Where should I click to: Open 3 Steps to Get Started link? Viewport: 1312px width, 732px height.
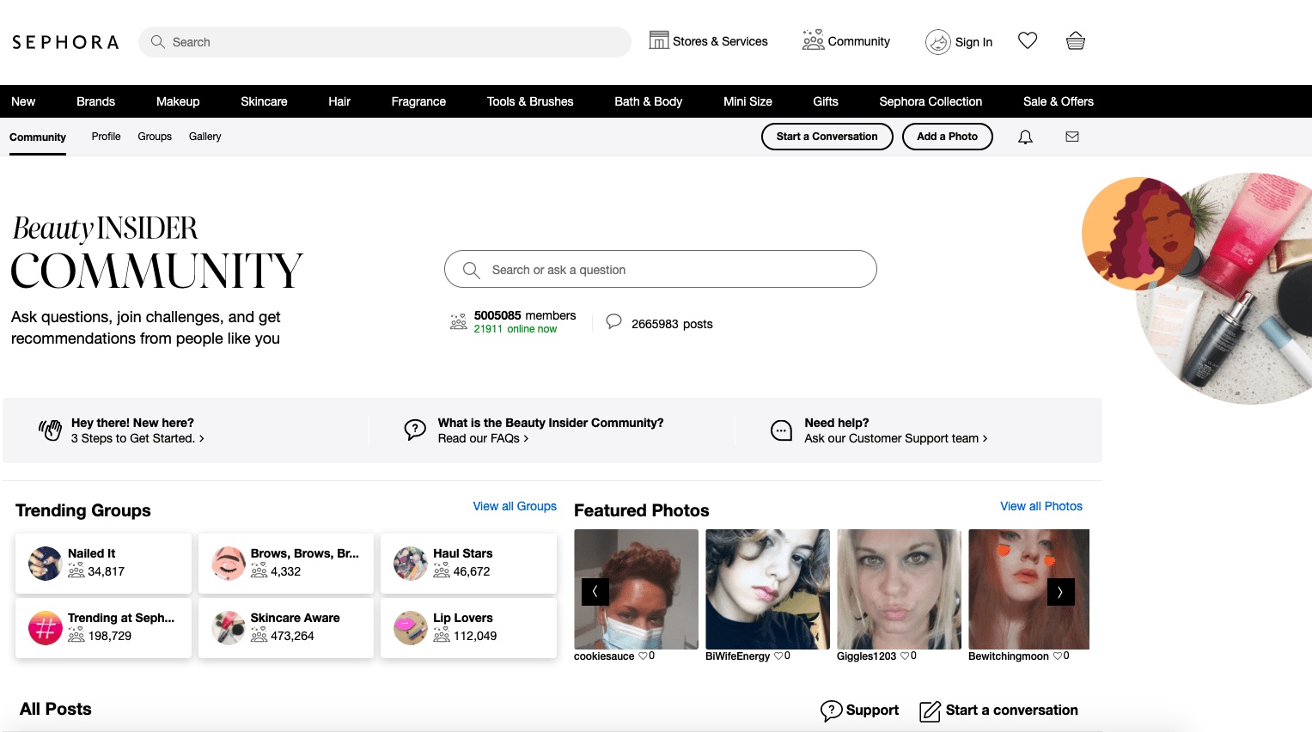click(137, 438)
